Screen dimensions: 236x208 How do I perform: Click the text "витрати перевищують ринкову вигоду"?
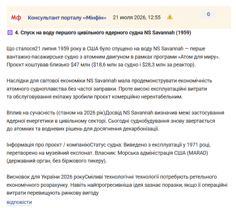pos(52,193)
